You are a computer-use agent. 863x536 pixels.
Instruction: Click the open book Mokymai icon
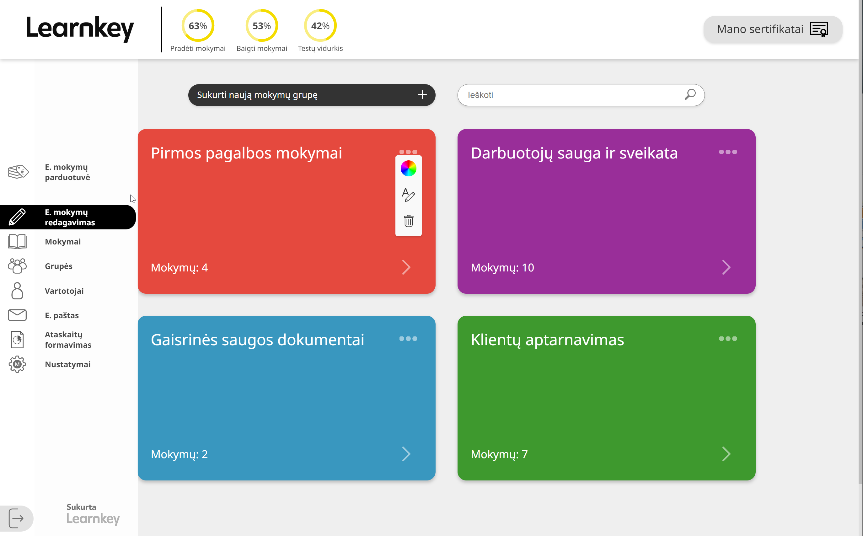[17, 241]
